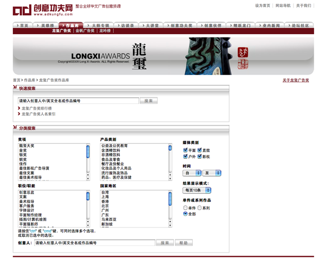
Task: Click the 奖项 list scrollbar thumb
Action: point(88,152)
